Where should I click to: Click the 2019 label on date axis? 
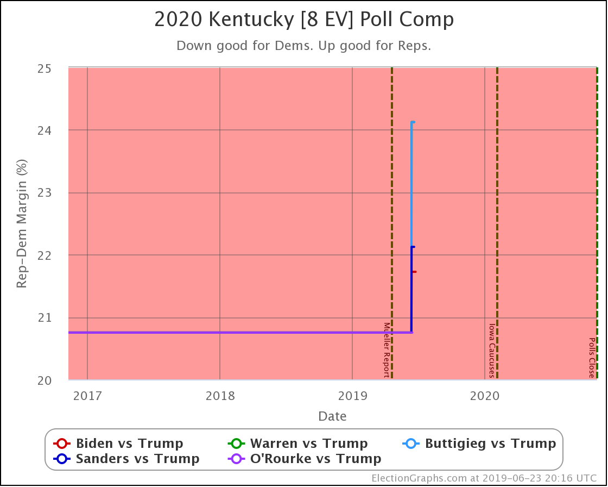click(x=352, y=396)
